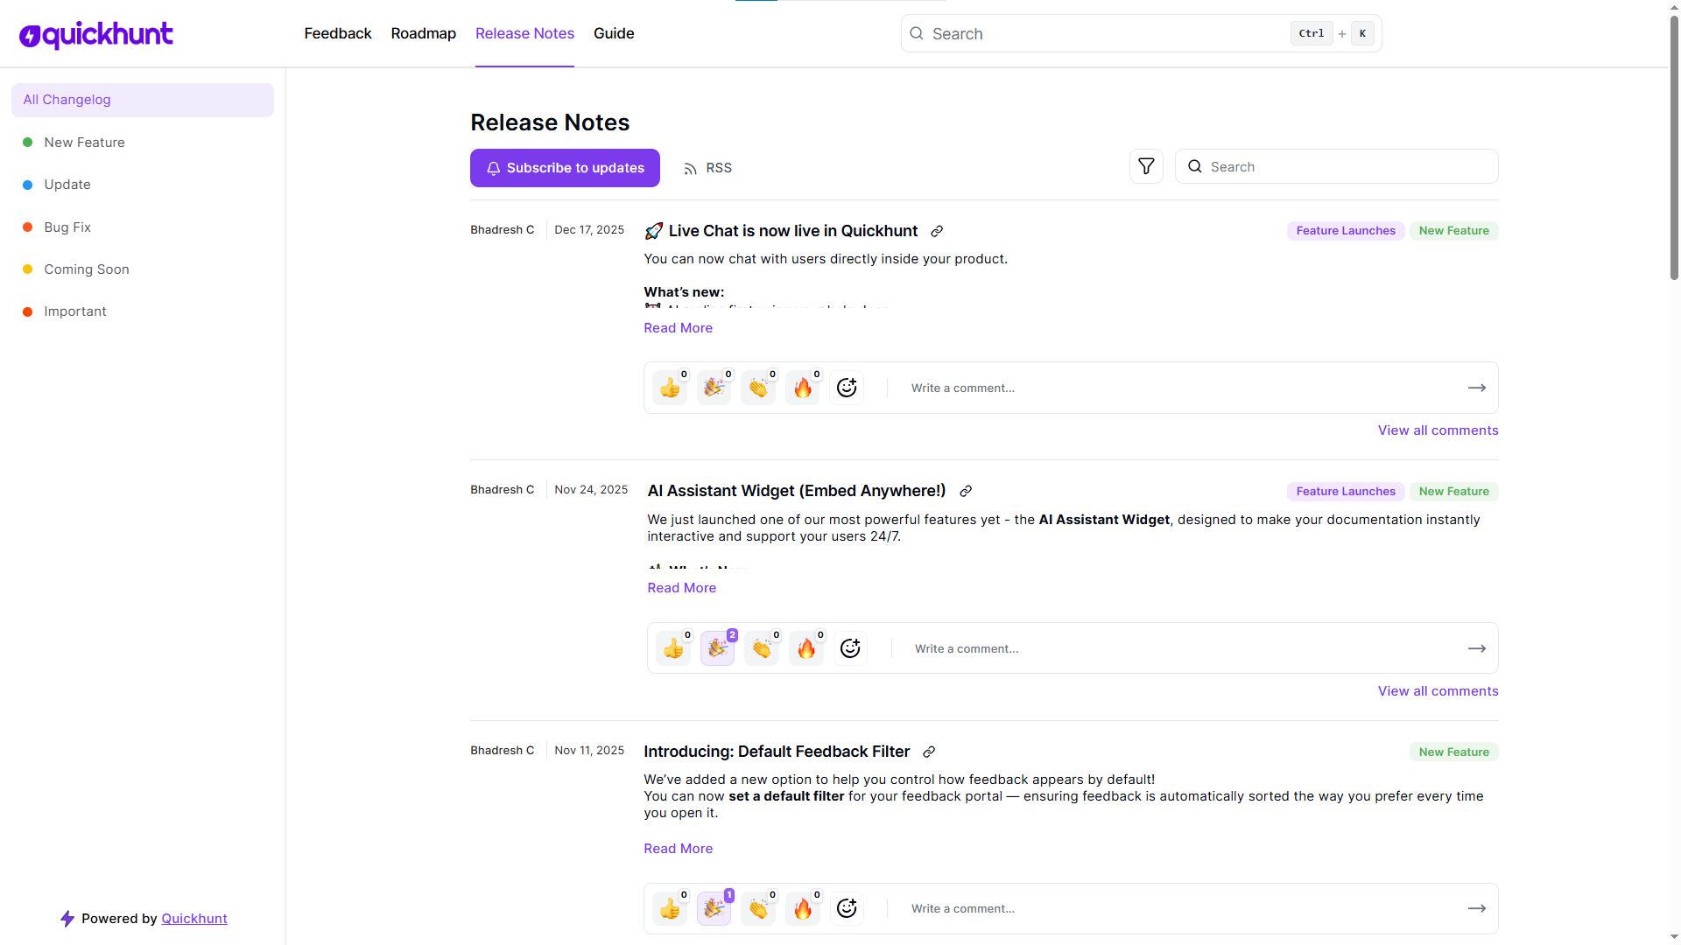The width and height of the screenshot is (1681, 945).
Task: Open Powered by Quickhunt link
Action: tap(193, 919)
